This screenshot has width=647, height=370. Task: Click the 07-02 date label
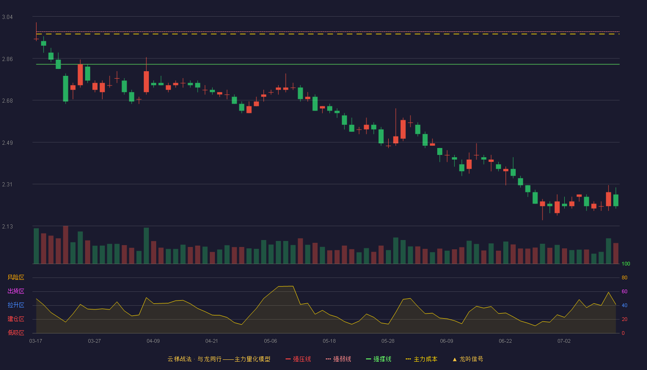coord(564,341)
